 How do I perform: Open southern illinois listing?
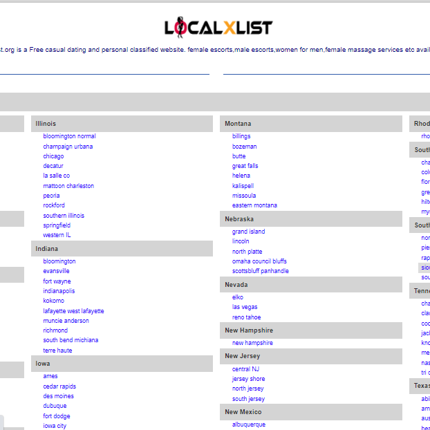(64, 216)
